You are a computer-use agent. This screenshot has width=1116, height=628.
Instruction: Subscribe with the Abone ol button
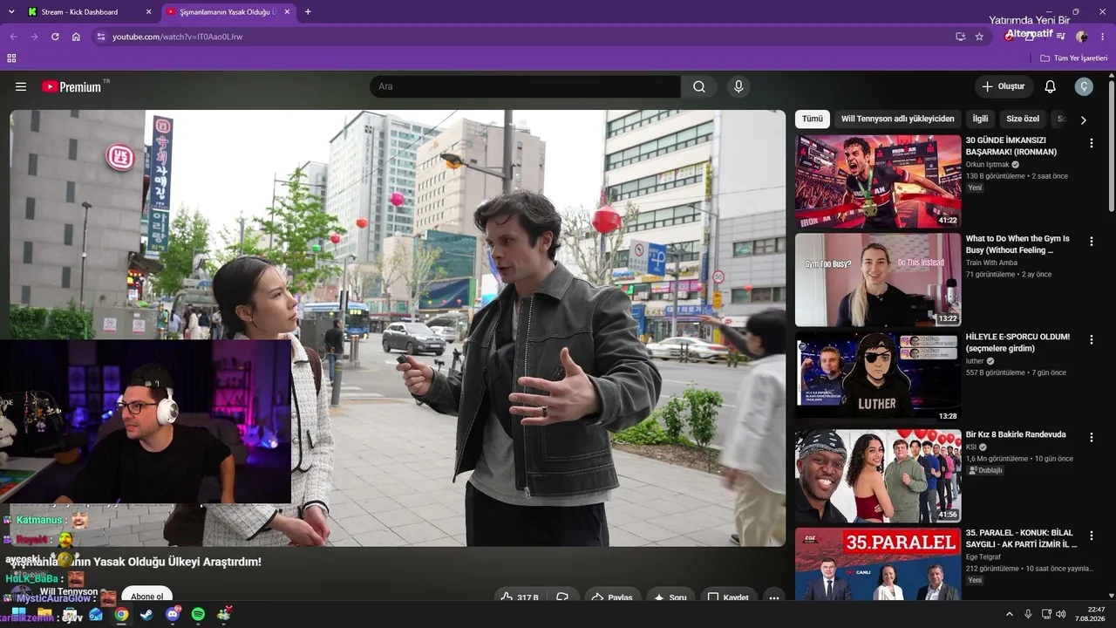click(x=147, y=597)
